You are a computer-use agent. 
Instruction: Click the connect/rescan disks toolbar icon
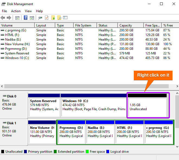pyautogui.click(x=40, y=18)
